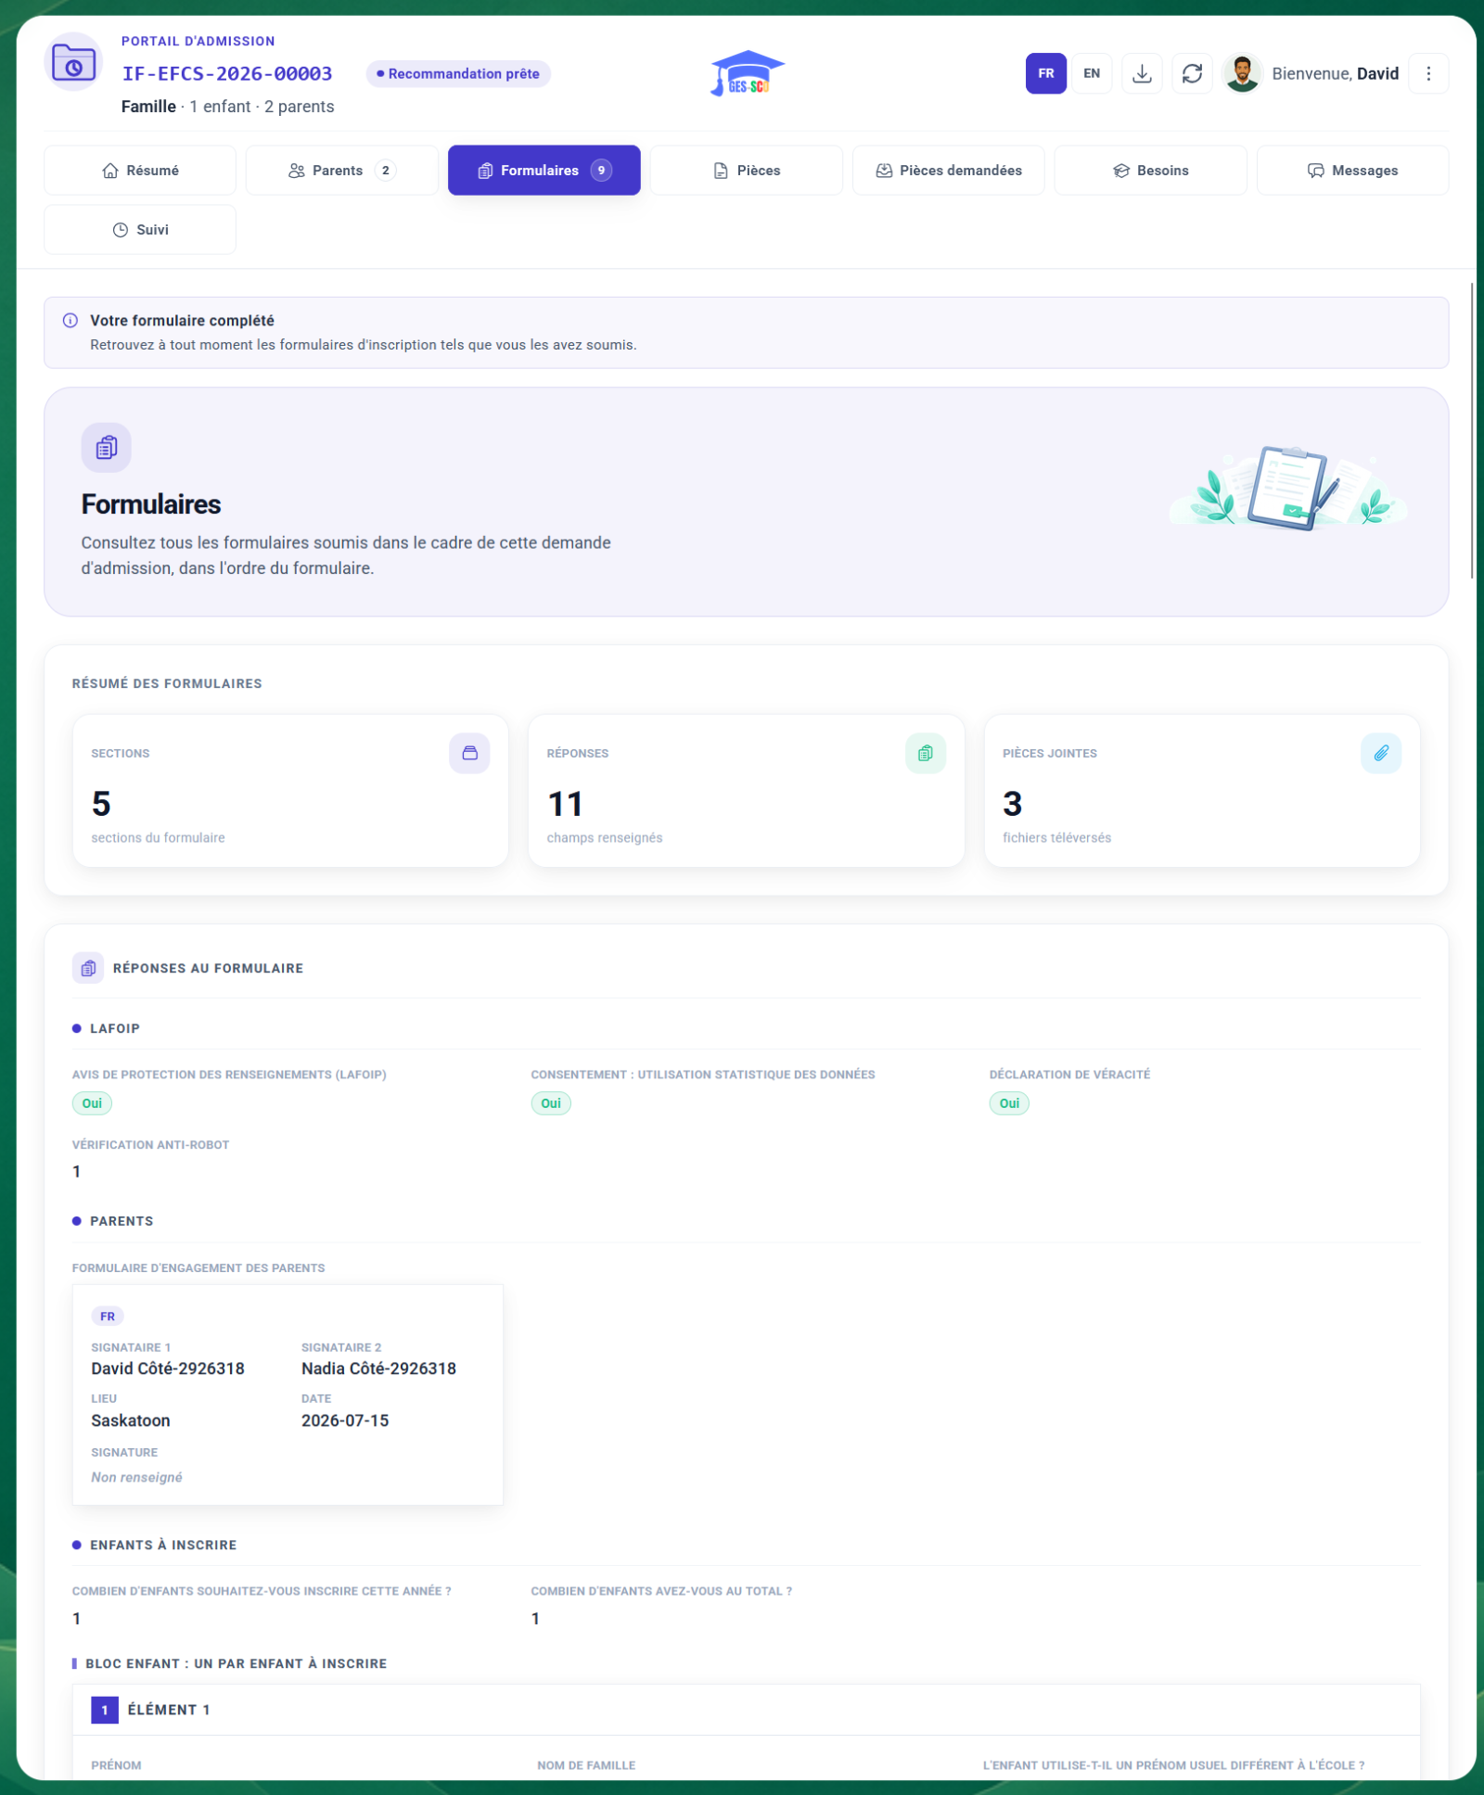Open the three-dot more options menu
1484x1795 pixels.
click(1428, 73)
